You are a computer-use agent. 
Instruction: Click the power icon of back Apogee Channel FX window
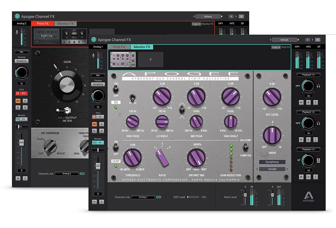click(17, 16)
